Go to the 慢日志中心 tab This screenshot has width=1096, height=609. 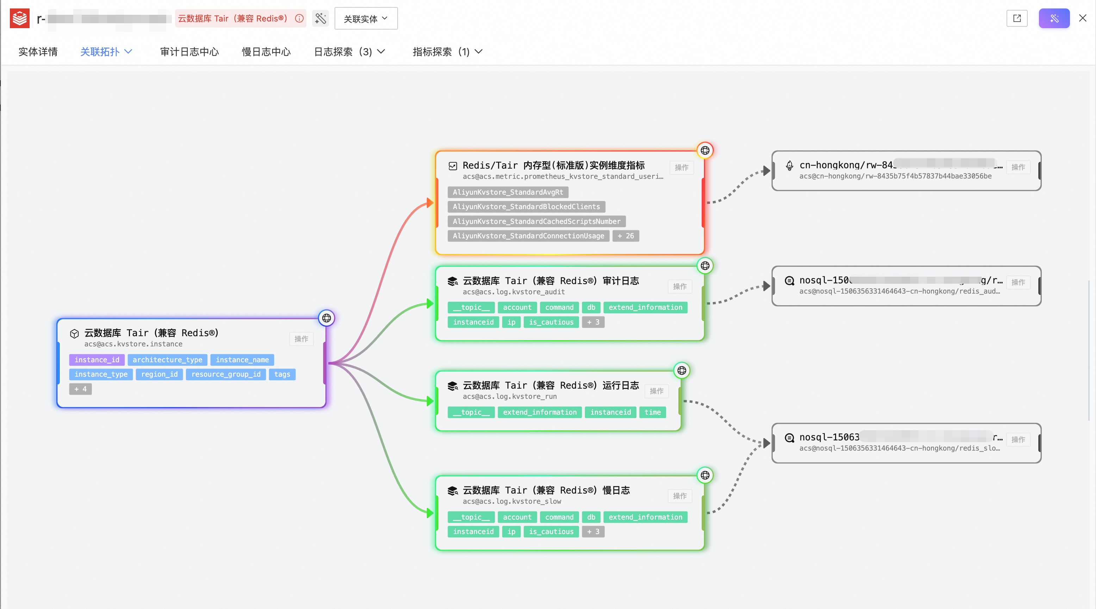[x=266, y=52]
